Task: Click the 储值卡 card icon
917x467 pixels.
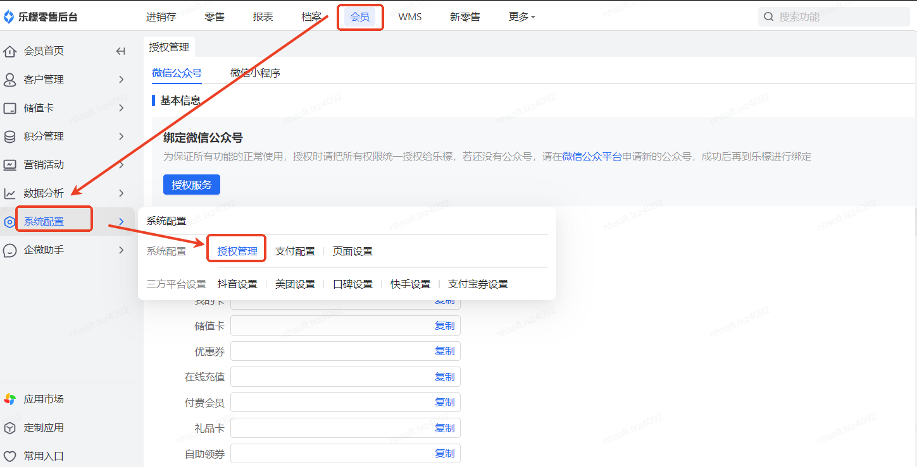Action: (9, 108)
